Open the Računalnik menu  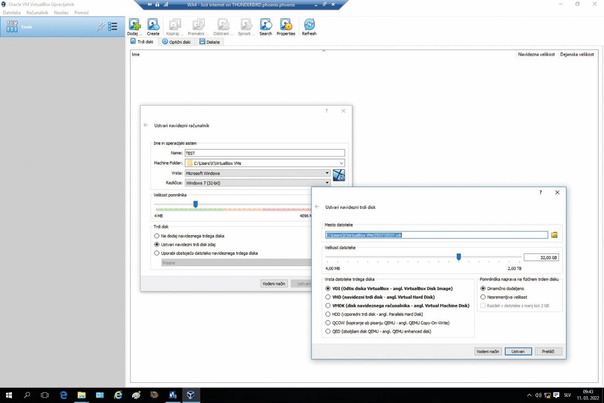[37, 13]
